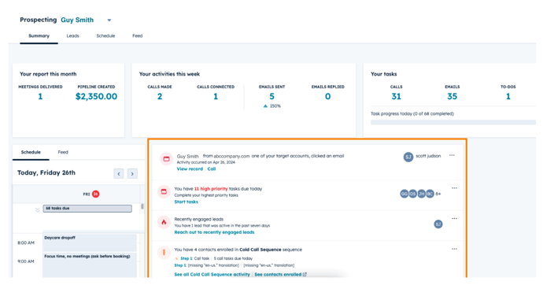Click the schedule panel scrollbar
Viewport: 543px width, 285px height.
142,206
